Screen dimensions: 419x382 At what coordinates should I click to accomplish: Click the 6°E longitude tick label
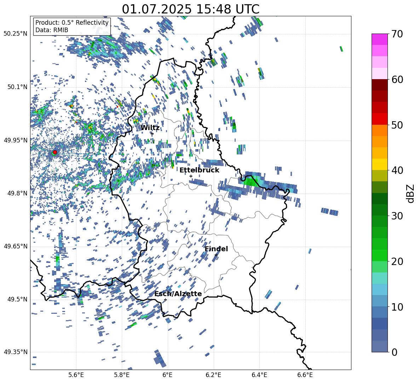[167, 375]
